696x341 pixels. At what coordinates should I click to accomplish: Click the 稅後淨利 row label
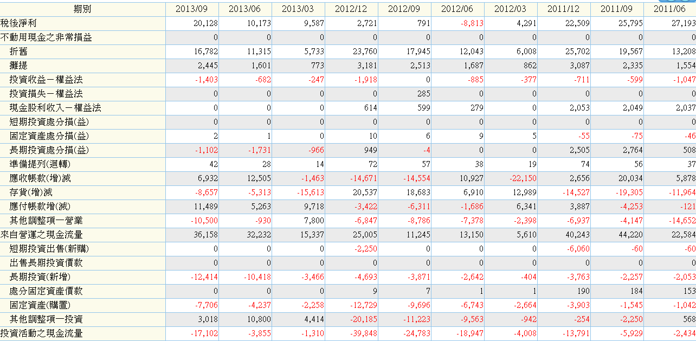(18, 23)
